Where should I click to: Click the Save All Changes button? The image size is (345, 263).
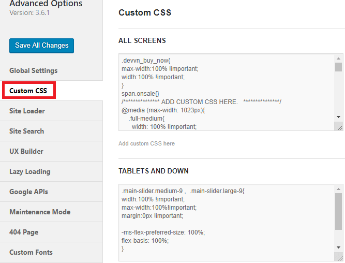41,46
